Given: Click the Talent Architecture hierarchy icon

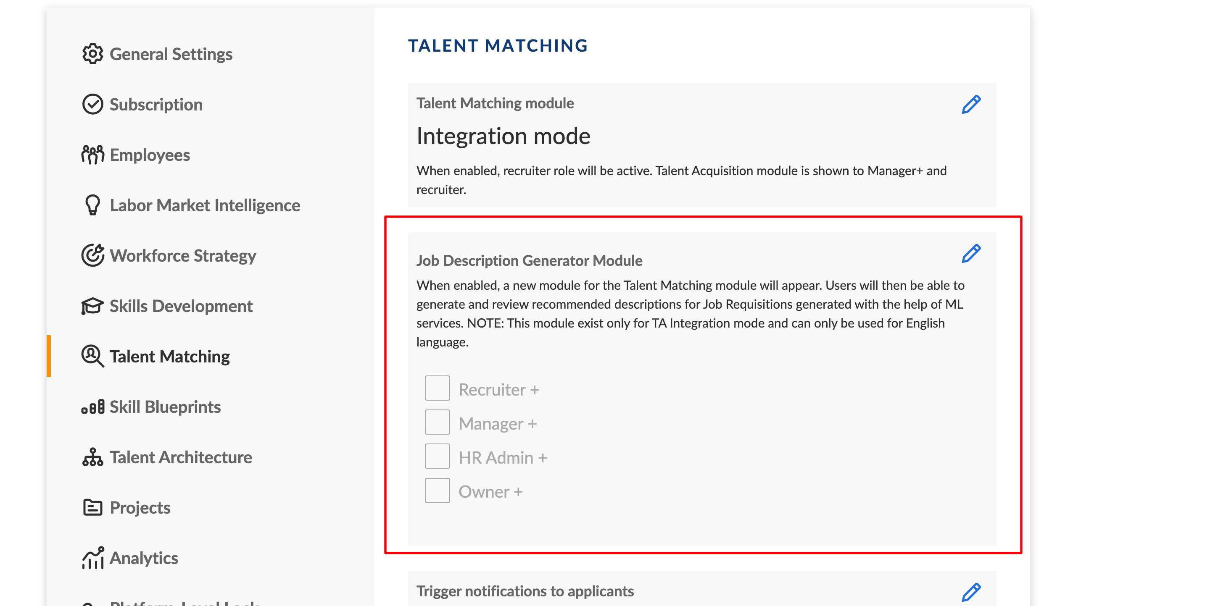Looking at the screenshot, I should click(x=92, y=457).
